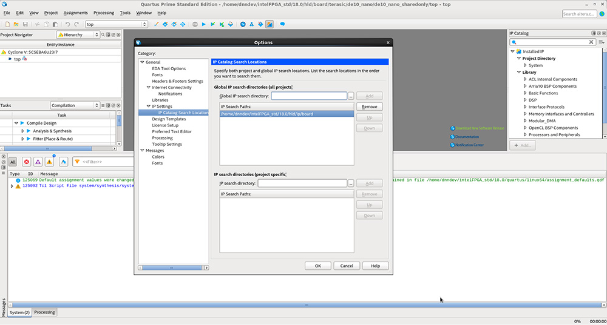Click the messages panel horizontal scrollbar
This screenshot has width=607, height=325.
(307, 305)
